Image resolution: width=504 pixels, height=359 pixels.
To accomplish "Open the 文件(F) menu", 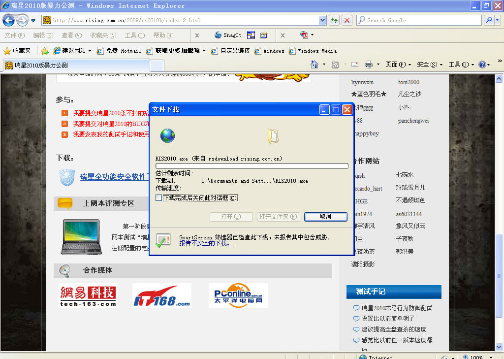I will pyautogui.click(x=15, y=35).
